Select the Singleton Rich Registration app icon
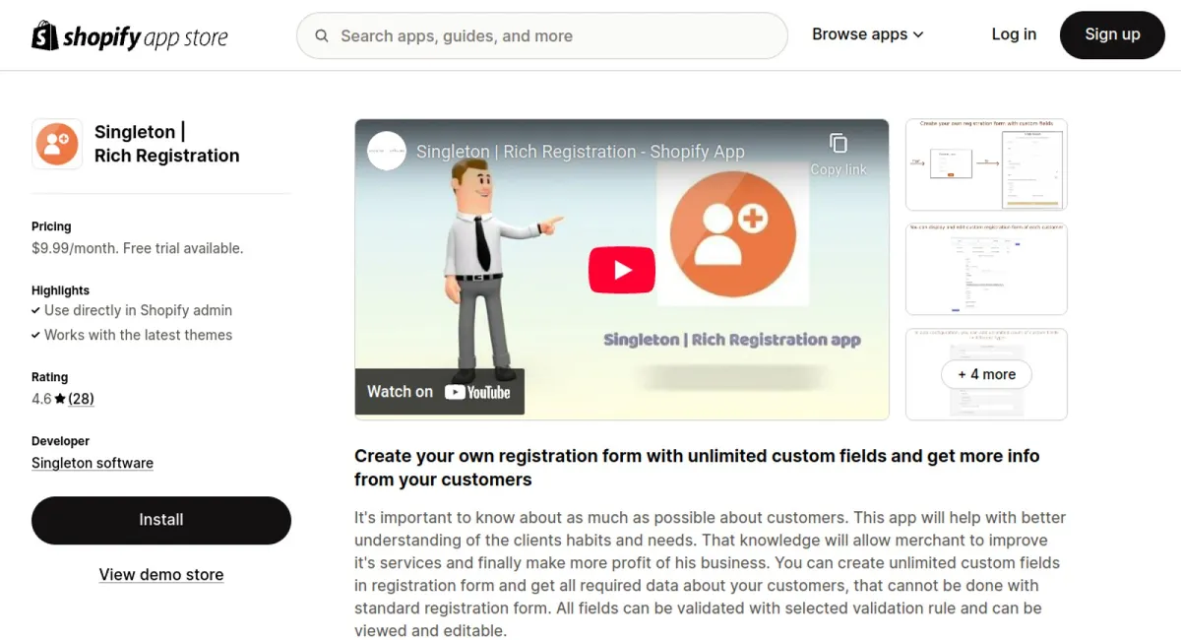Screen dimensions: 1181x640 pyautogui.click(x=57, y=144)
